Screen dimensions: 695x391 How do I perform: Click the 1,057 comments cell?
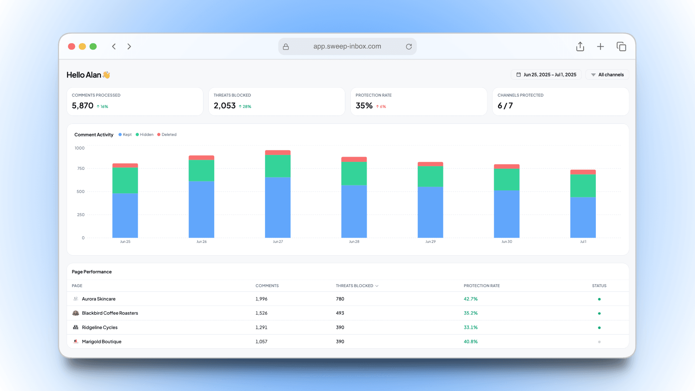pos(261,341)
